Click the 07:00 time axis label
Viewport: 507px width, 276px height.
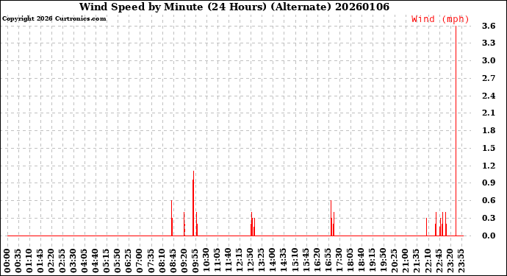(140, 261)
